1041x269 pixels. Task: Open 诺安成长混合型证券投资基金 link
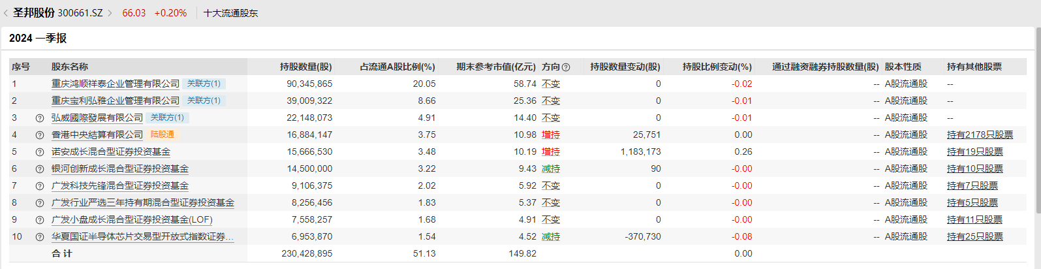[111, 151]
